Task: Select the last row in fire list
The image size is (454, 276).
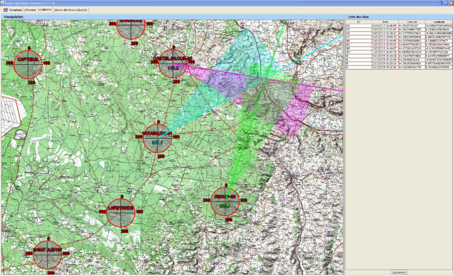Action: [x=397, y=67]
